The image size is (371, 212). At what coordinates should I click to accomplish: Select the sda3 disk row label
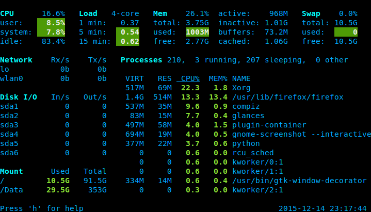pyautogui.click(x=9, y=125)
